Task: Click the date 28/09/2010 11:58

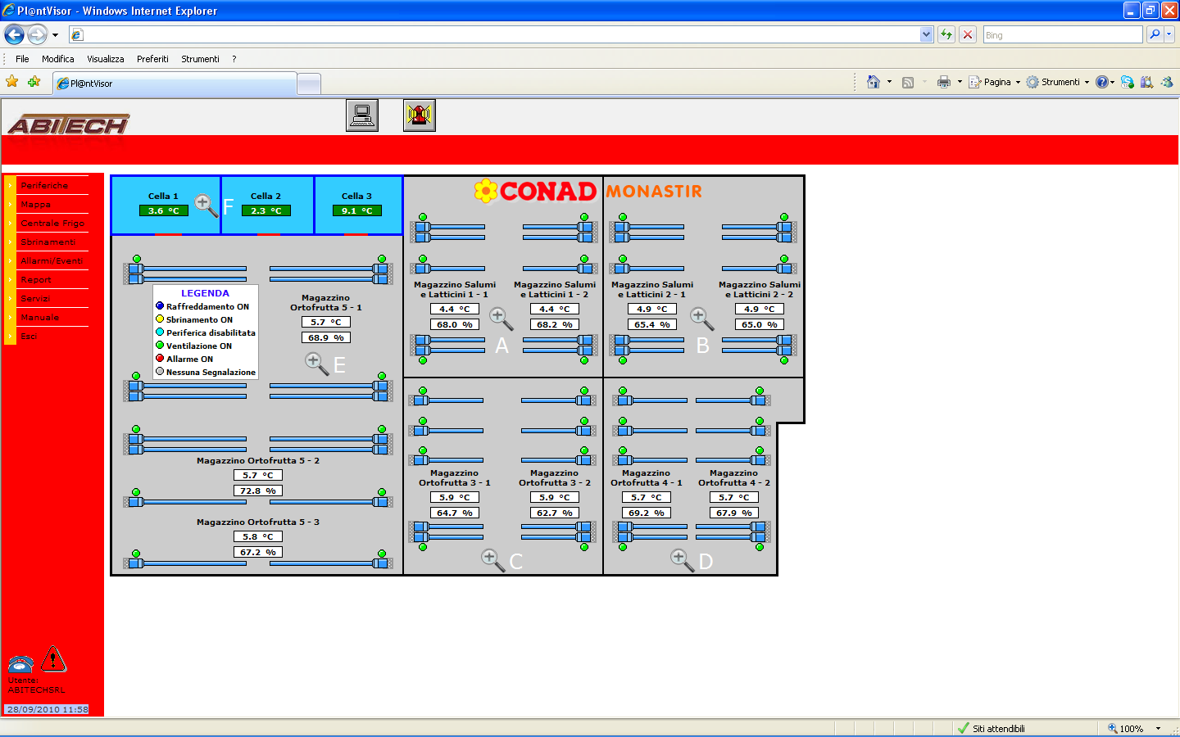Action: pos(48,709)
